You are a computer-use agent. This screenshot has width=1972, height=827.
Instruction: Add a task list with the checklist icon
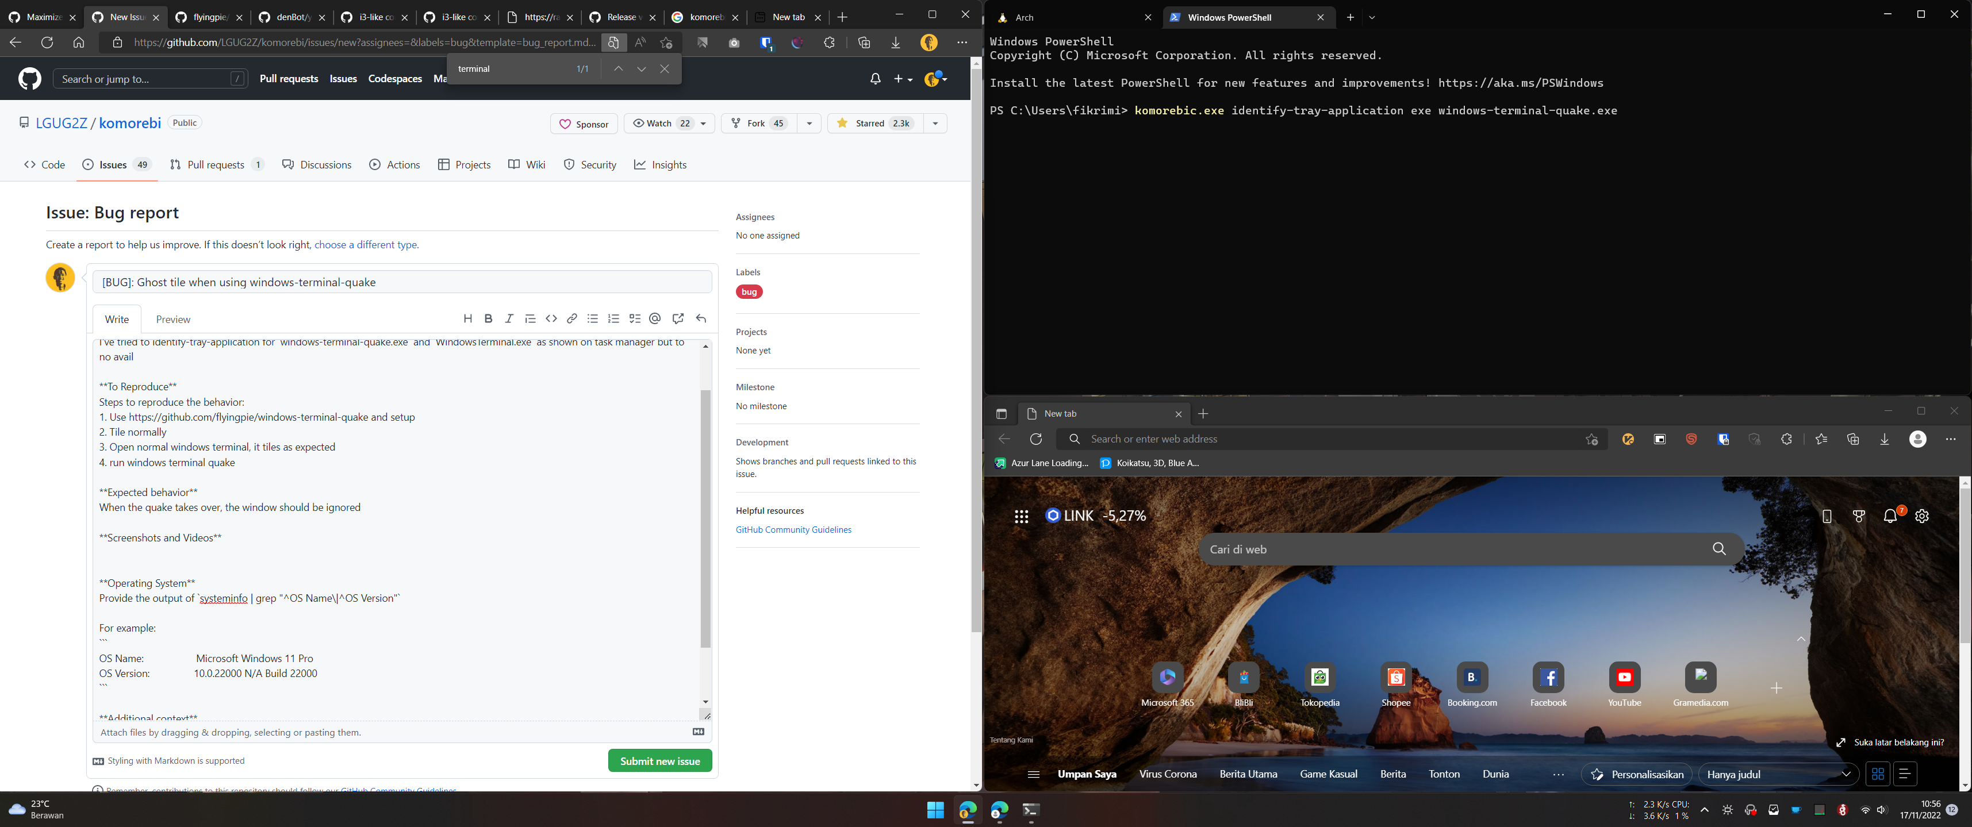click(634, 318)
